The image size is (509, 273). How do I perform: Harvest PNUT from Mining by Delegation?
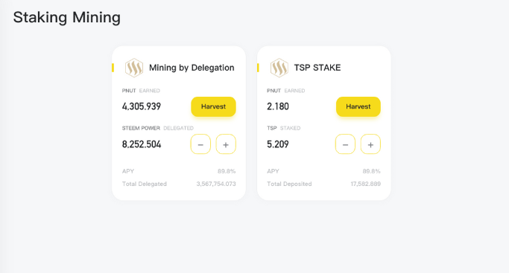213,106
